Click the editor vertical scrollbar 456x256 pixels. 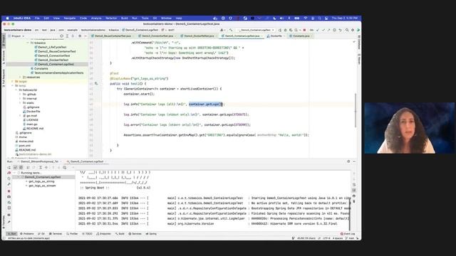(356, 110)
